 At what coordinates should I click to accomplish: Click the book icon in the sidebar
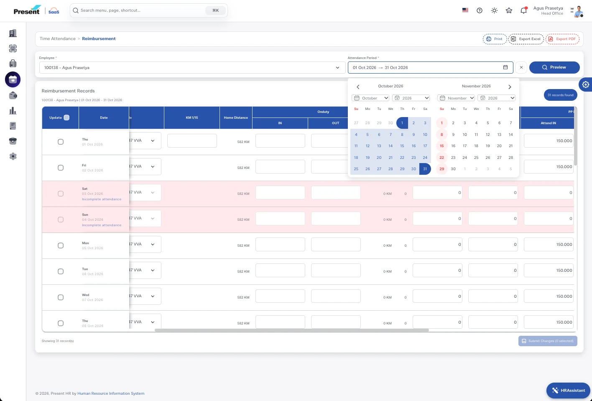click(13, 126)
